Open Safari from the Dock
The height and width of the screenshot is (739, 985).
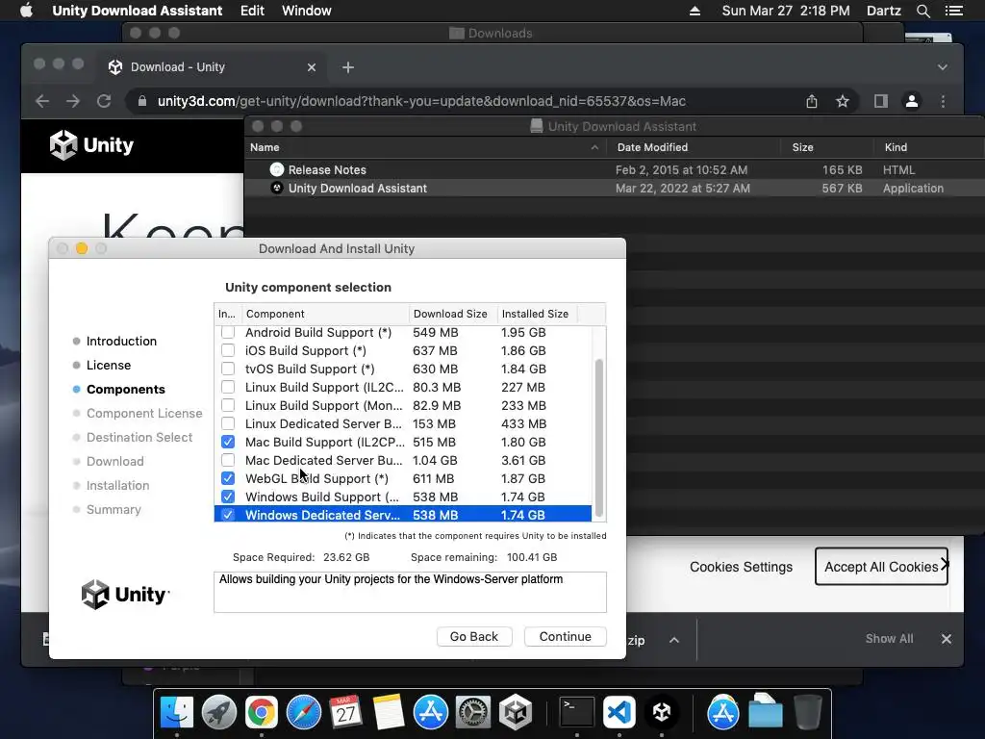pyautogui.click(x=303, y=713)
